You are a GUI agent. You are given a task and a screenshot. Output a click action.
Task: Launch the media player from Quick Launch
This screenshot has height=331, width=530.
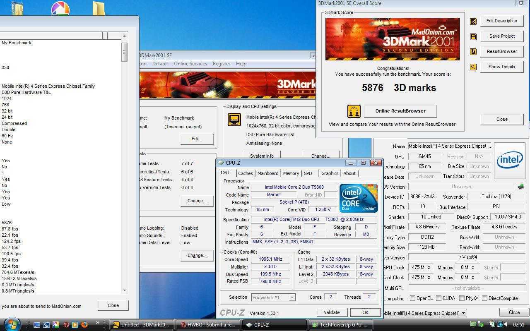[x=75, y=325]
